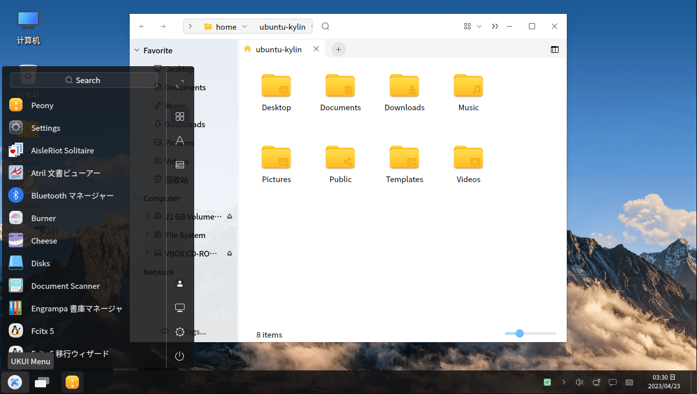Open Disks from the application menu

(x=40, y=263)
